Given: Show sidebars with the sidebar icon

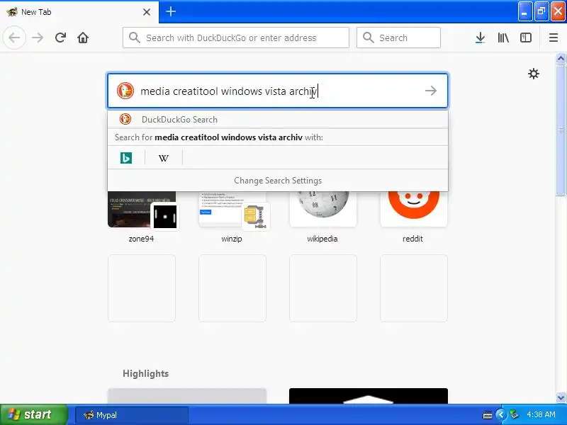Looking at the screenshot, I should pyautogui.click(x=526, y=38).
